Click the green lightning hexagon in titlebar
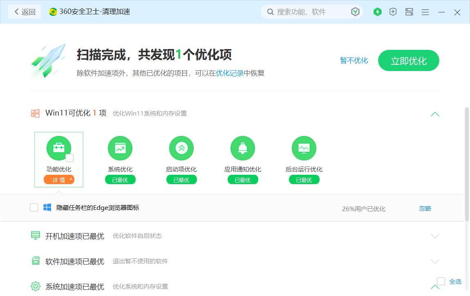 click(x=377, y=12)
